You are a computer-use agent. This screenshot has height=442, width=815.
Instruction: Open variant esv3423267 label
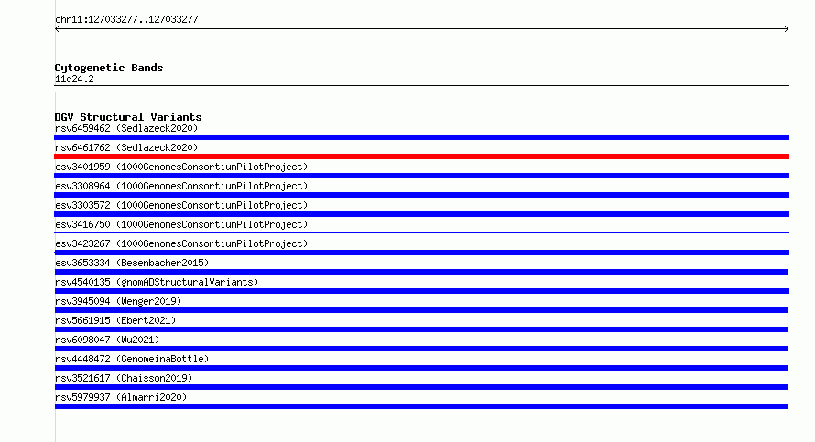(x=181, y=243)
